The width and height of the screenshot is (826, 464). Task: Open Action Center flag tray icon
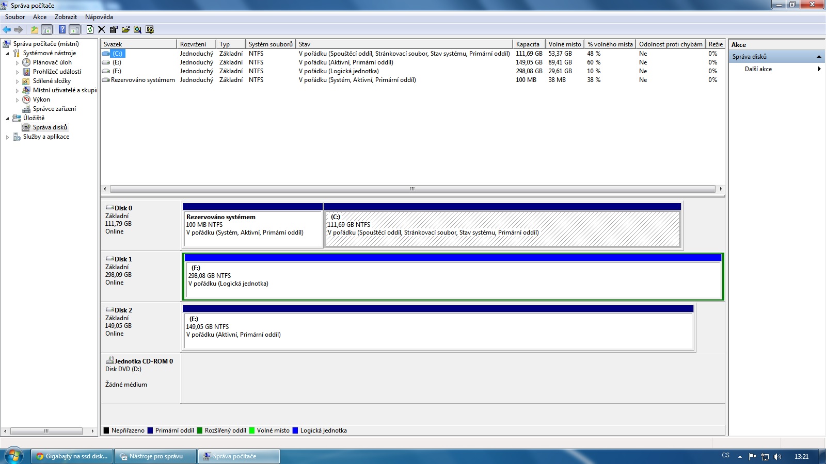[x=752, y=456]
